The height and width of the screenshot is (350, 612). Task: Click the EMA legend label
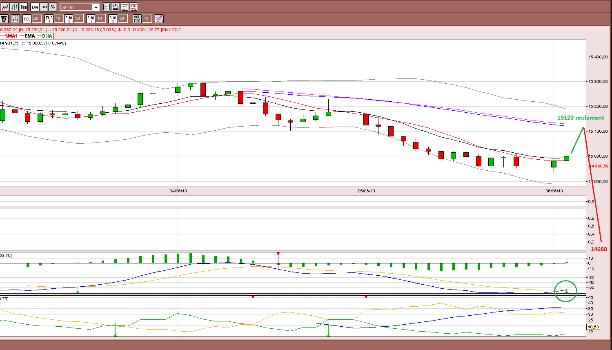coord(30,36)
